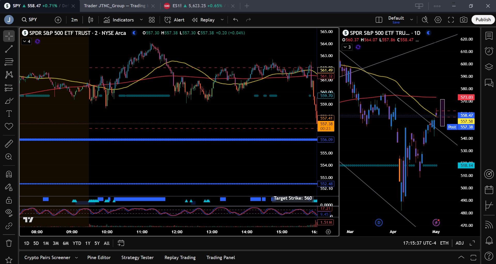Toggle magnet mode for drawings

9,174
